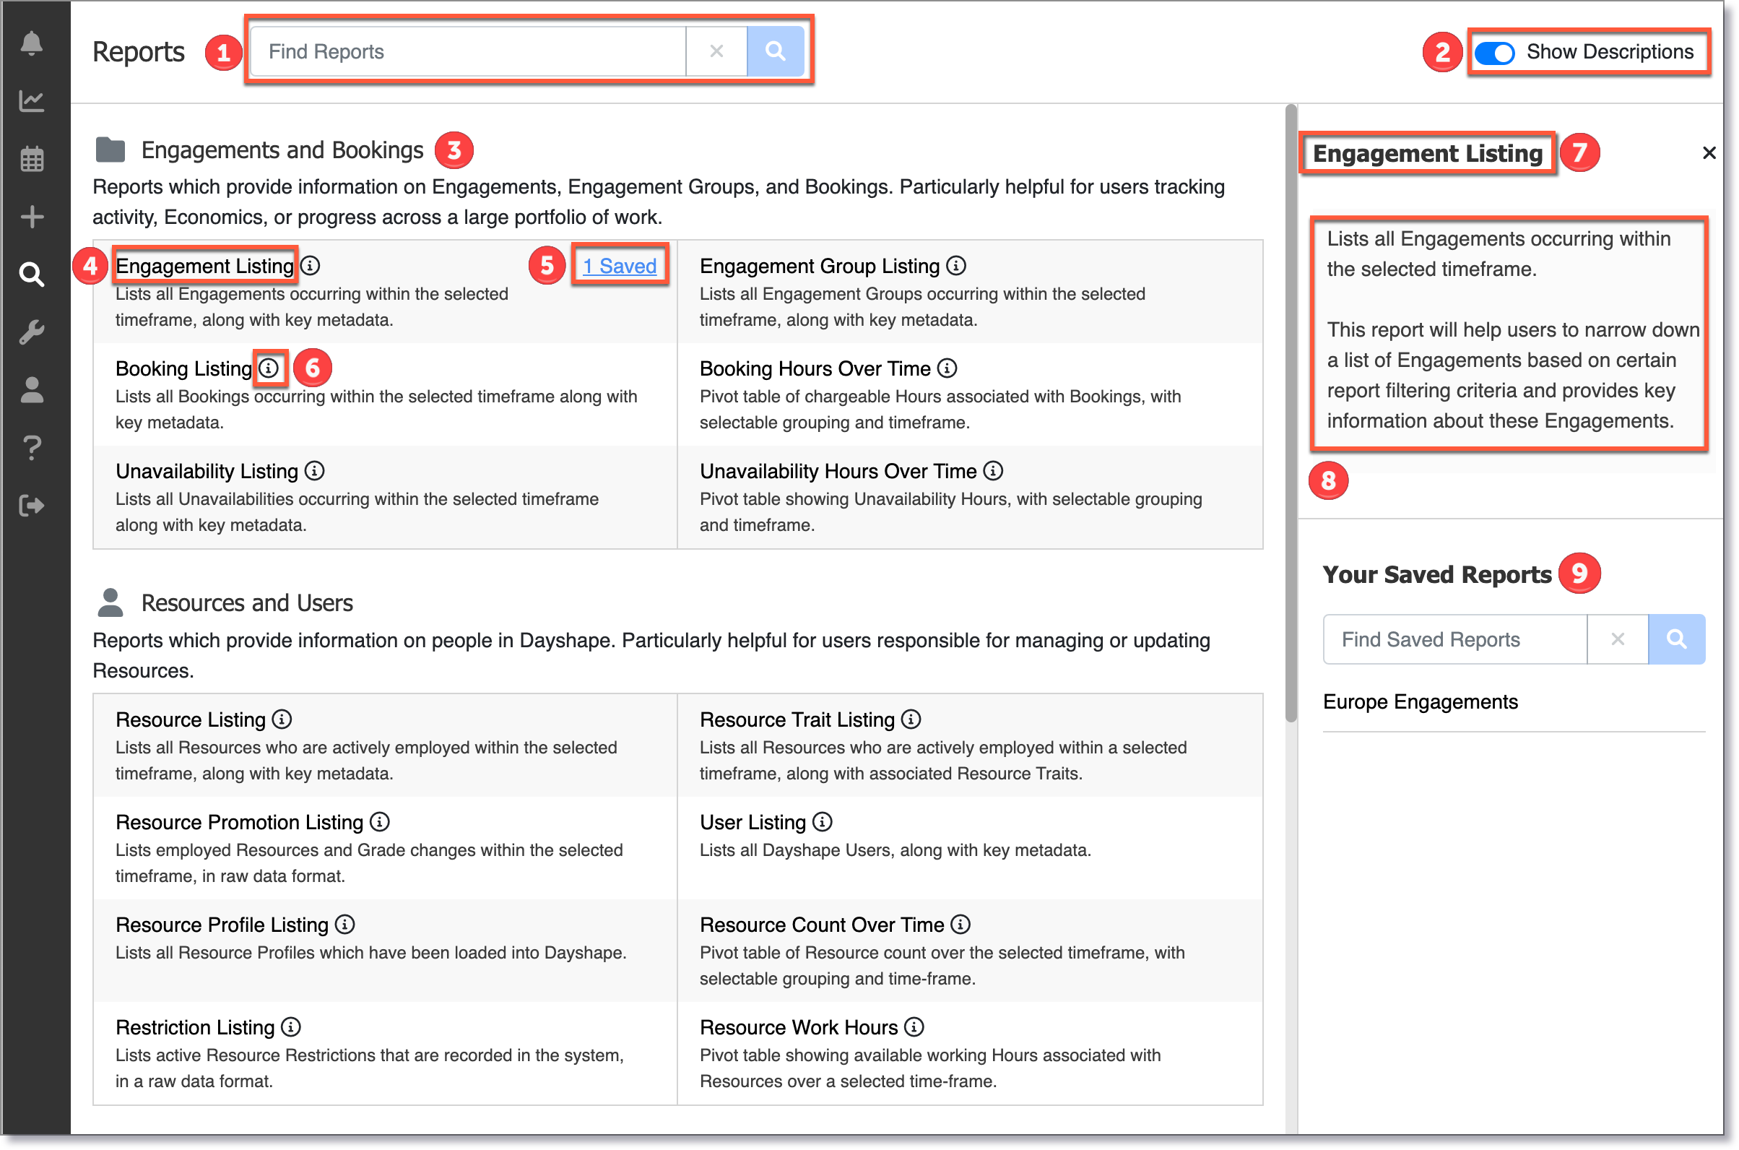Open the Resource Listing report
The width and height of the screenshot is (1739, 1150).
click(x=191, y=720)
